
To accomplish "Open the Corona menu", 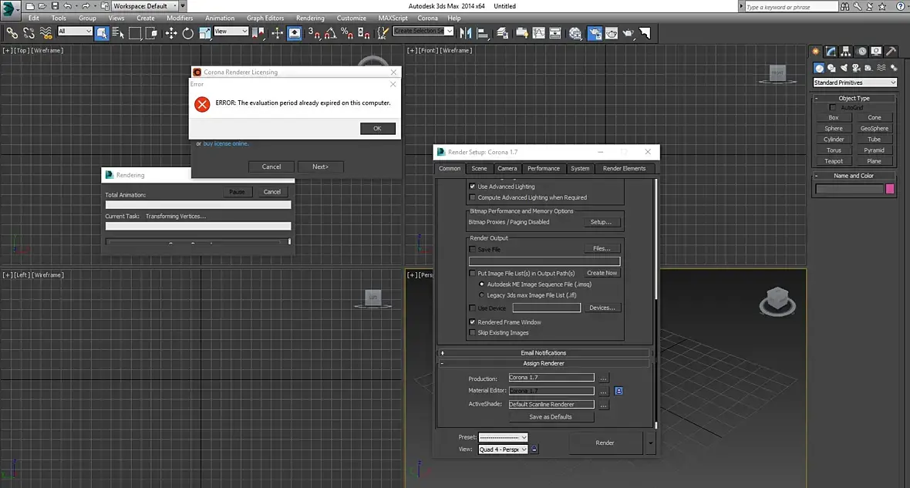I will pos(428,18).
